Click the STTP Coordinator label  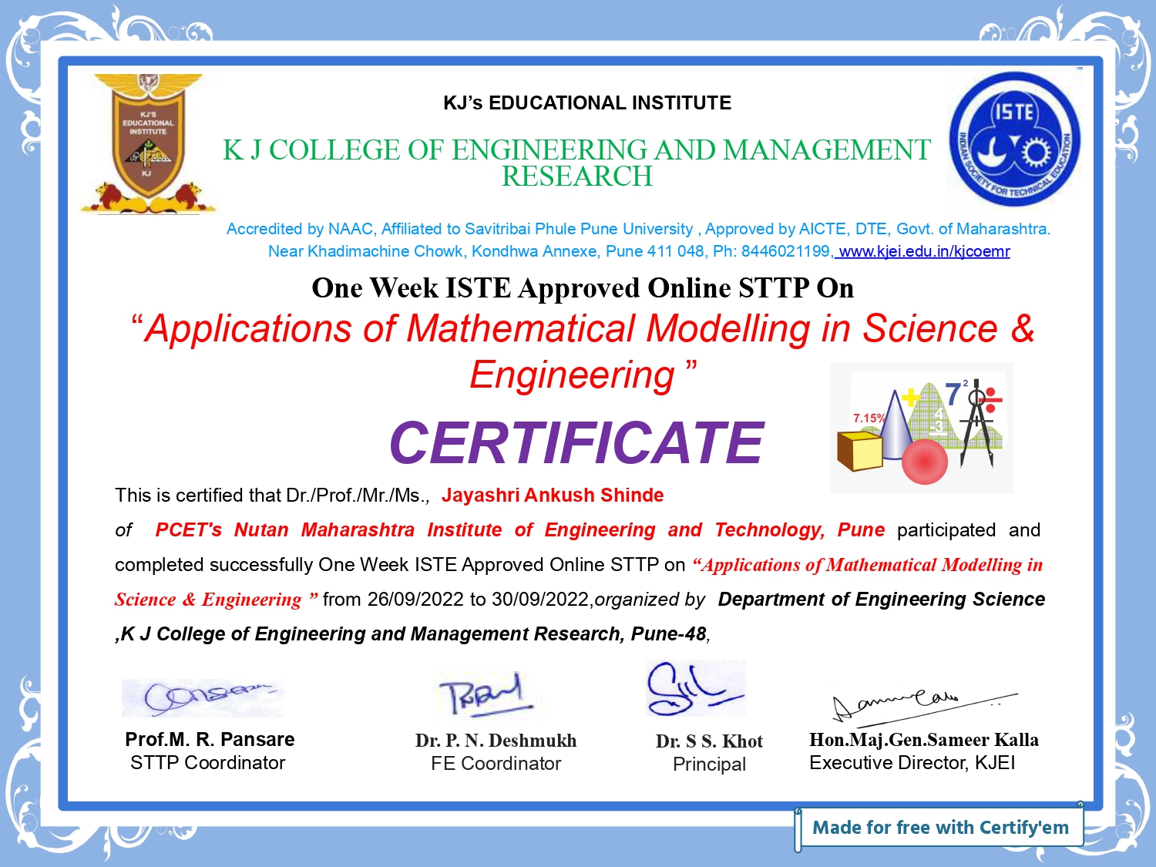coord(207,763)
